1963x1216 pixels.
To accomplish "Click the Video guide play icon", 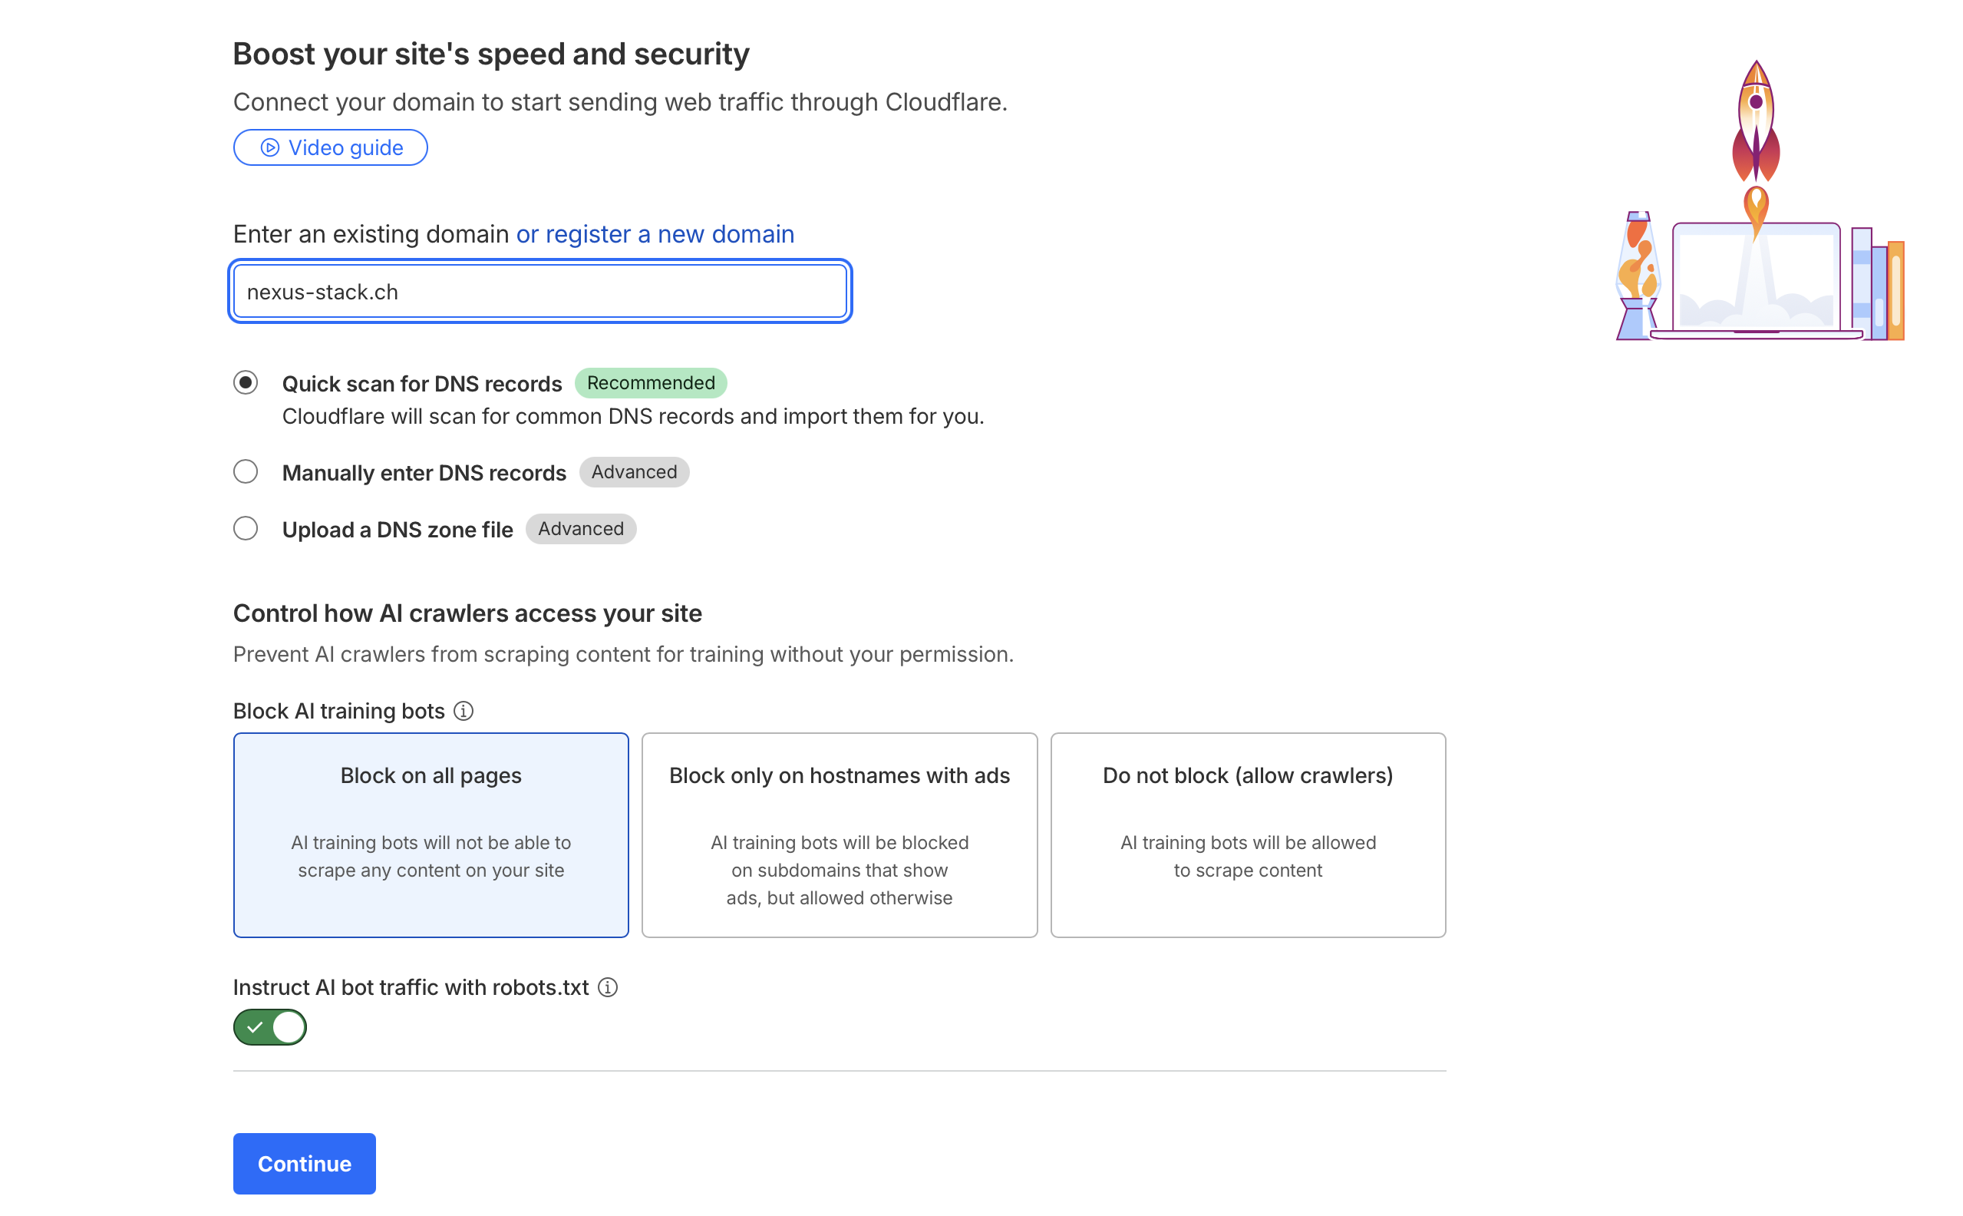I will [270, 148].
